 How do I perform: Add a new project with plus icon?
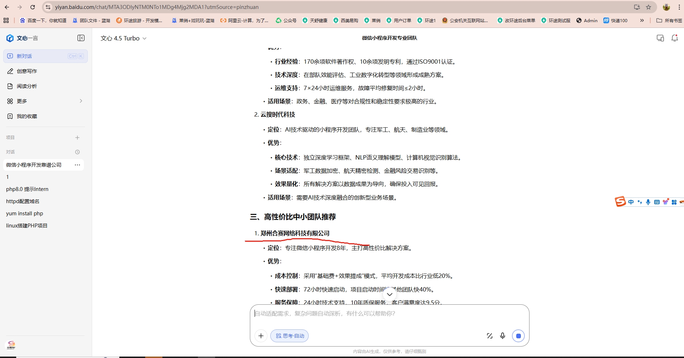pos(77,137)
